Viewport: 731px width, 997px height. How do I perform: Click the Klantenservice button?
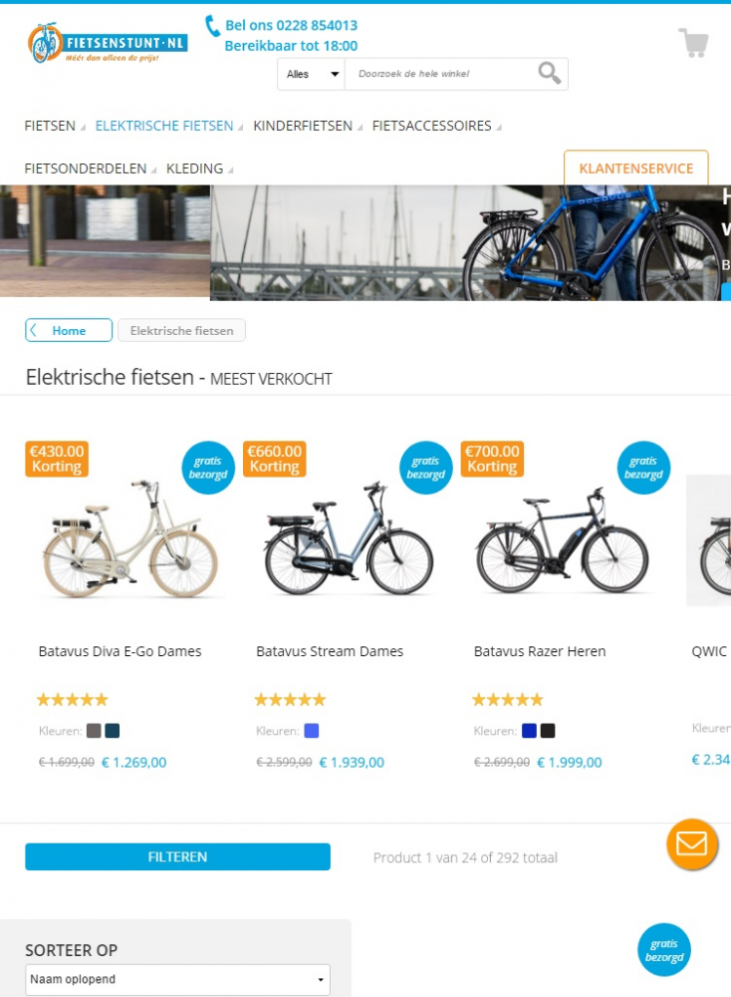click(635, 167)
